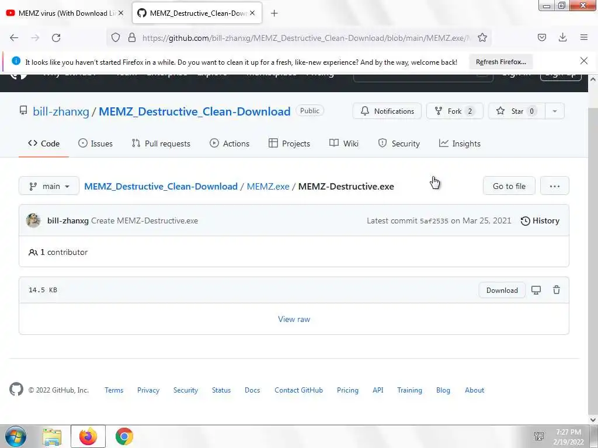
Task: Open footer Status link
Action: tap(221, 390)
